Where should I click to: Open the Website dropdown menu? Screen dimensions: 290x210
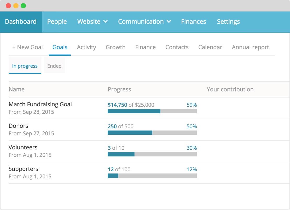(x=92, y=22)
